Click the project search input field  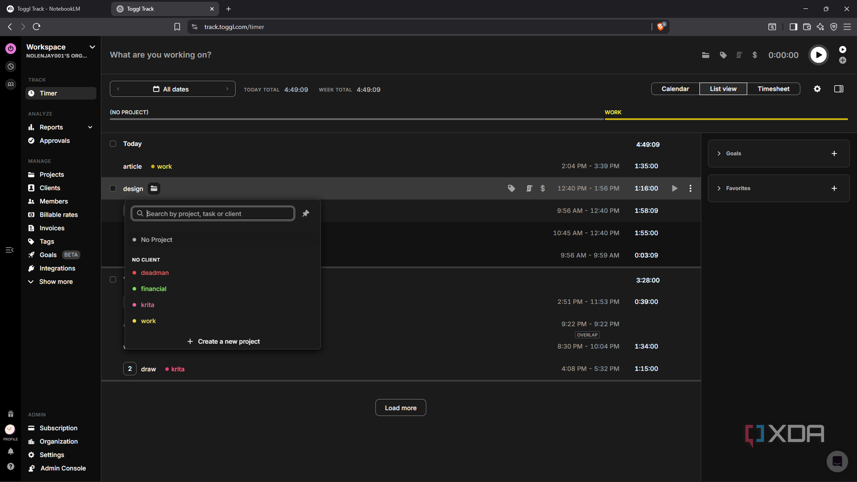[213, 213]
